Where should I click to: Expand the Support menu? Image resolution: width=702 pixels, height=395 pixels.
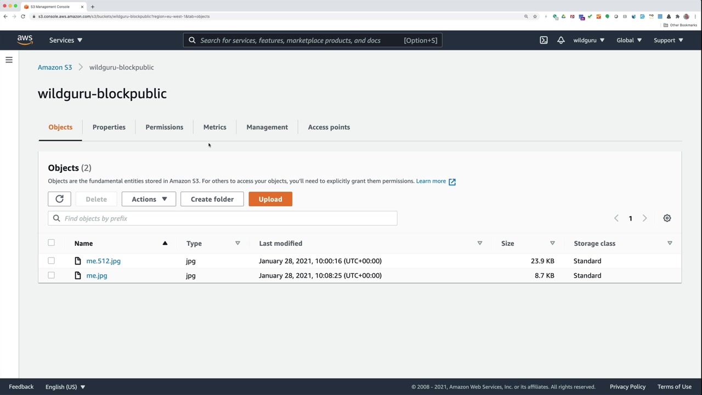[669, 40]
